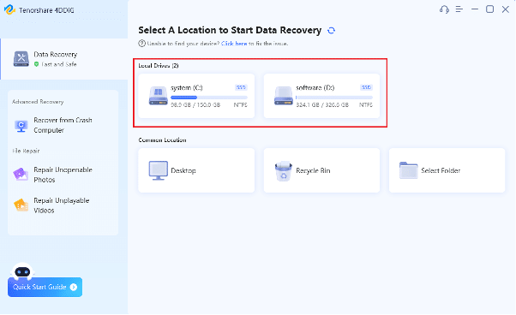Click NTFS label on system (C:)
The image size is (516, 315).
coord(241,105)
